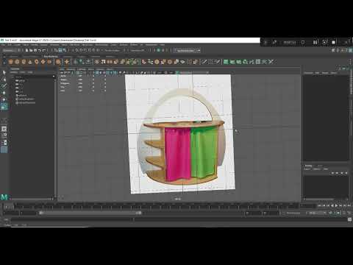Image resolution: width=353 pixels, height=265 pixels.
Task: Create a polygon torus from the shelf
Action: (36, 62)
